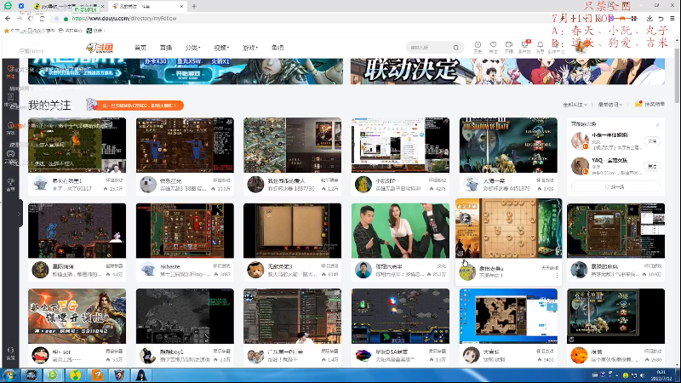Open the browser hamburger menu
This screenshot has width=681, height=383.
[x=672, y=18]
